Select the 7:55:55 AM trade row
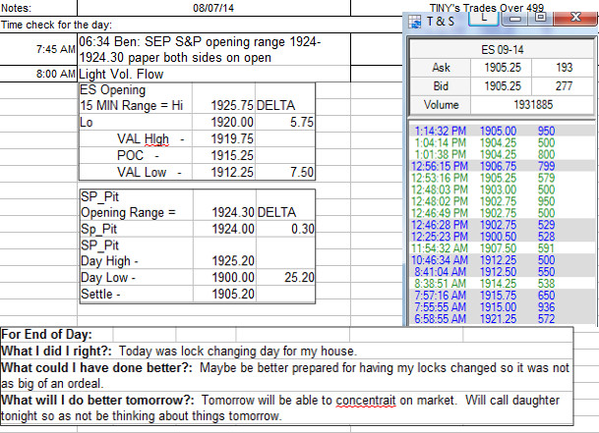Image resolution: width=599 pixels, height=433 pixels. click(502, 307)
